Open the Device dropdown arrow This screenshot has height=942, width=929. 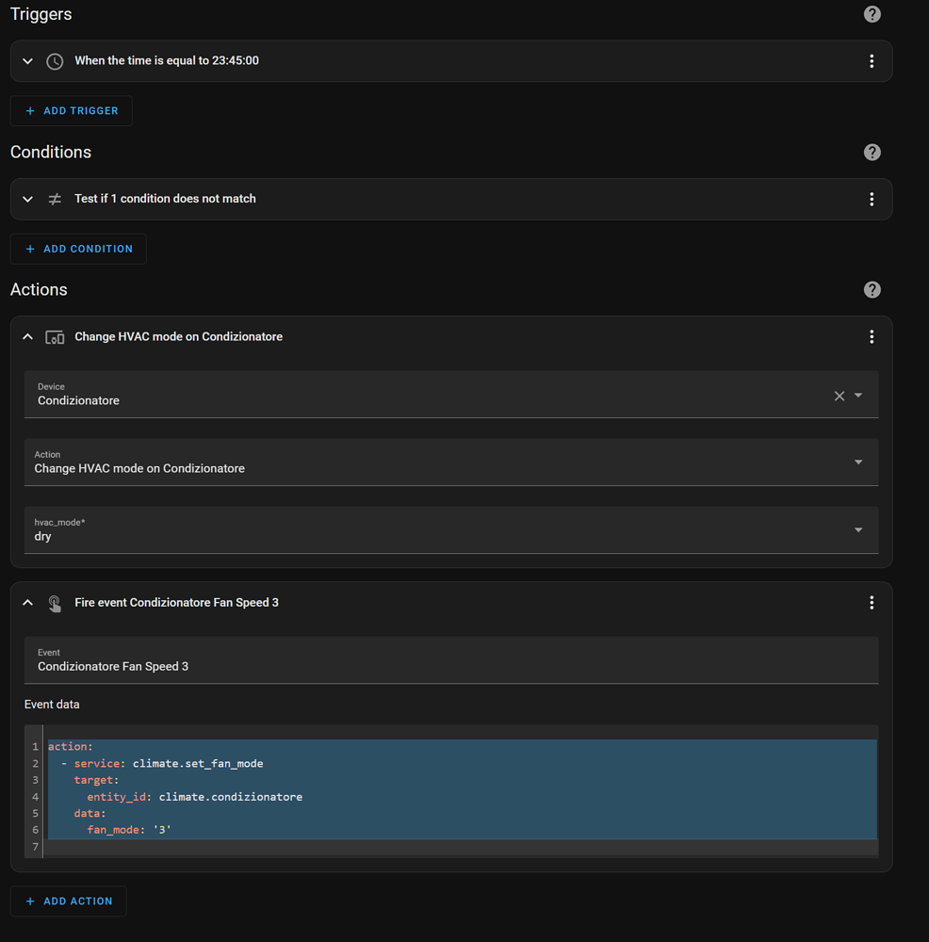click(858, 396)
